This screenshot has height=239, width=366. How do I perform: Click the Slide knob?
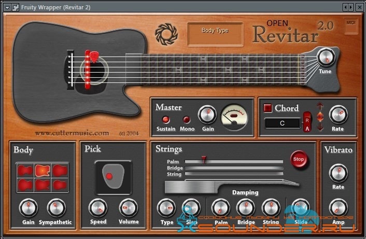point(301,208)
